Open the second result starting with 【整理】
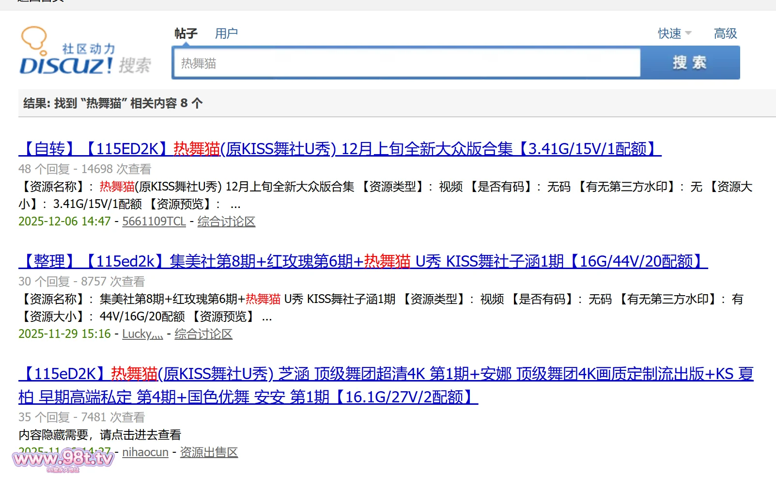Screen dimensions: 776x477 [x=363, y=261]
